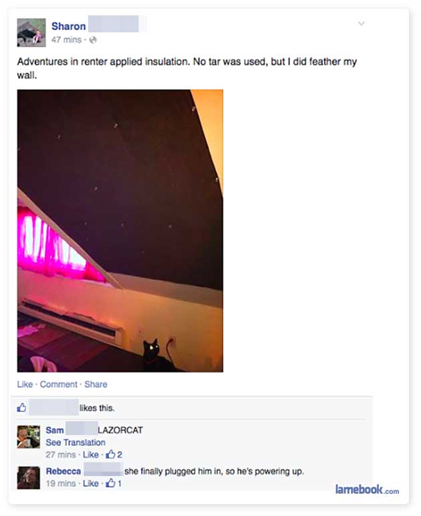Click the public globe privacy icon
Viewport: 421px width, 516px height.
pos(93,39)
